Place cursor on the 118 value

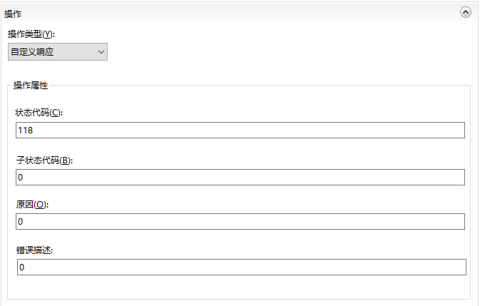[26, 131]
